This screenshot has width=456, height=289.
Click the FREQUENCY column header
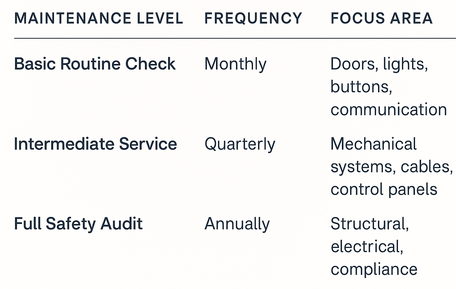(253, 18)
